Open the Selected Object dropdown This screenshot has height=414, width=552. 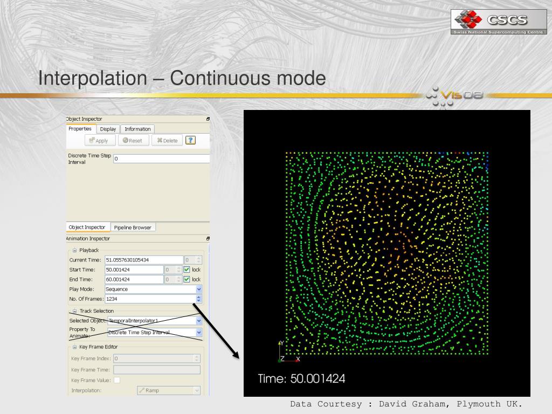198,321
